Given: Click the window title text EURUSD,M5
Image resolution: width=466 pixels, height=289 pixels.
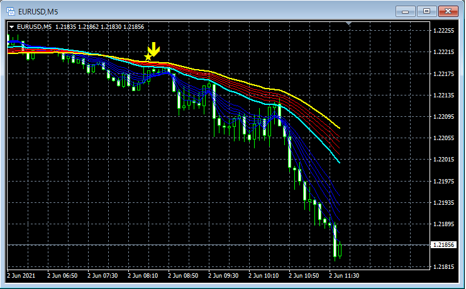Looking at the screenshot, I should click(38, 12).
